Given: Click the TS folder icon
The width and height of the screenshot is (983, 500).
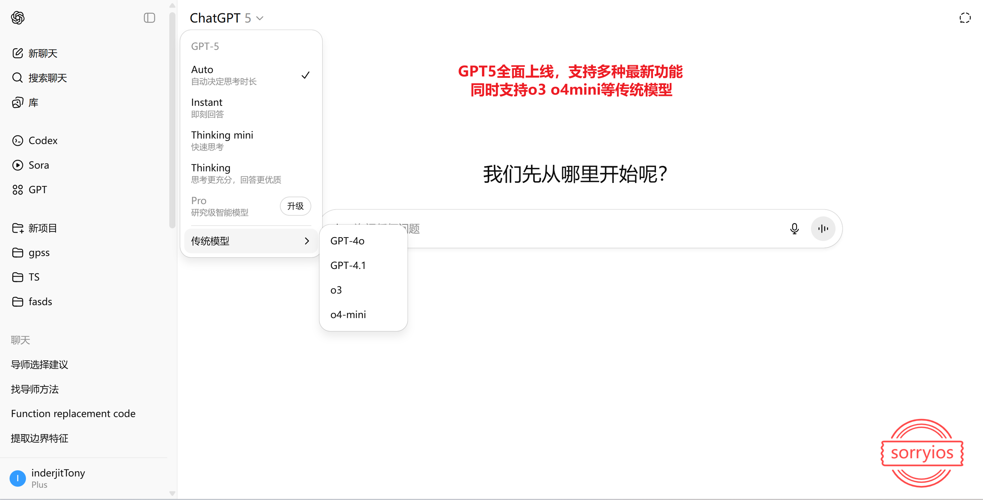Looking at the screenshot, I should [x=17, y=277].
